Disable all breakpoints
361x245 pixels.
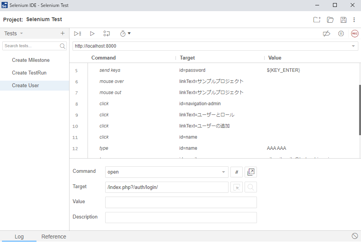(326, 33)
